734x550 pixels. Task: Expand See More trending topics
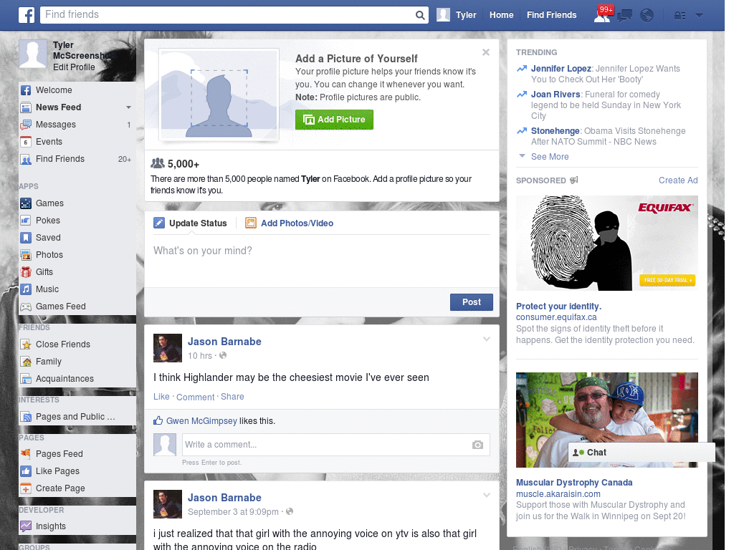550,157
